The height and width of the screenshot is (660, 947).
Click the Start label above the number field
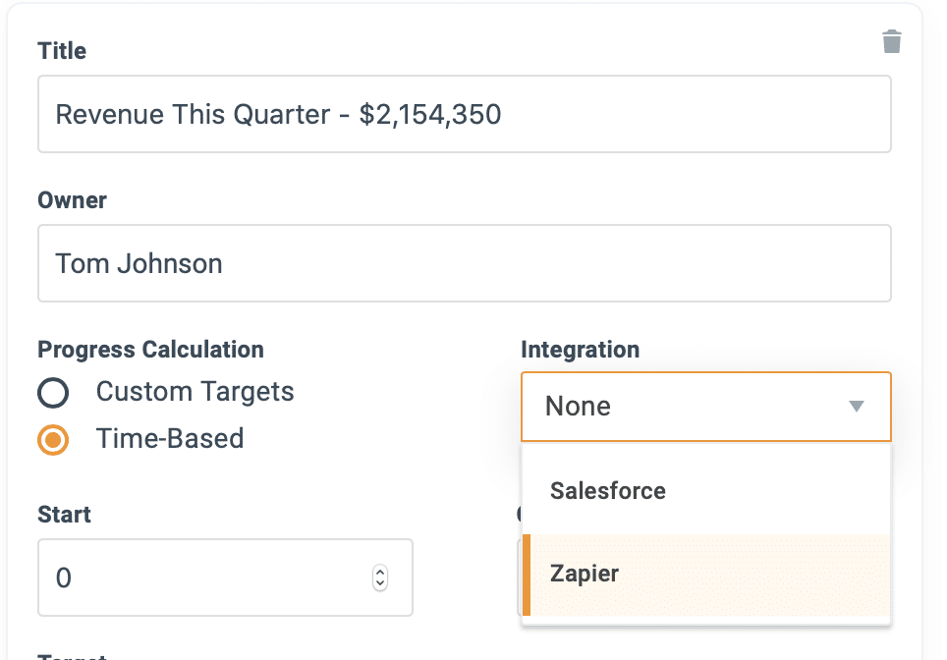tap(64, 515)
